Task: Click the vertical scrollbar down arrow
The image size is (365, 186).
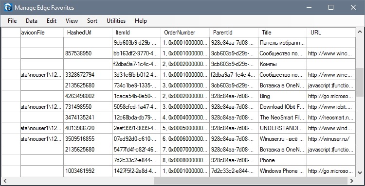Action: point(360,173)
